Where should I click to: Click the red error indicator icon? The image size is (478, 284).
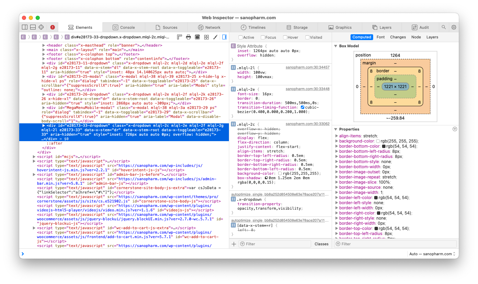point(52,27)
